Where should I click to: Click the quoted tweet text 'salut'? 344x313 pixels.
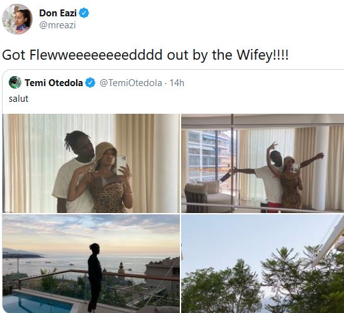tap(19, 99)
